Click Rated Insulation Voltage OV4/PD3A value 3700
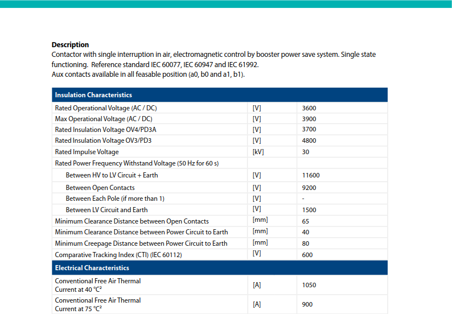The image size is (452, 314). pyautogui.click(x=309, y=129)
